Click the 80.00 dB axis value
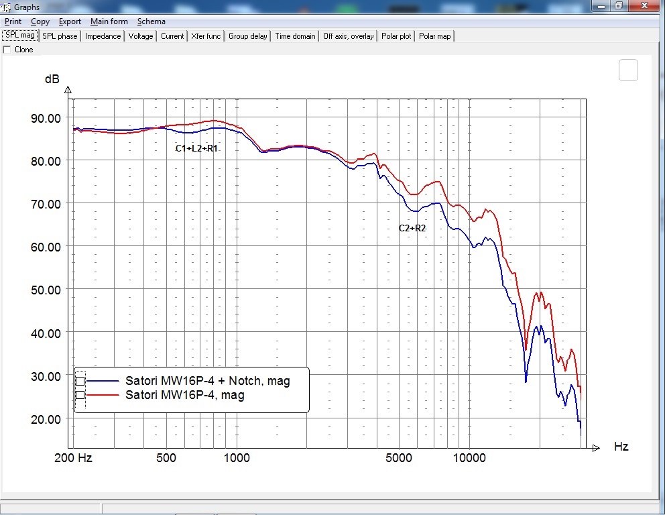 46,161
